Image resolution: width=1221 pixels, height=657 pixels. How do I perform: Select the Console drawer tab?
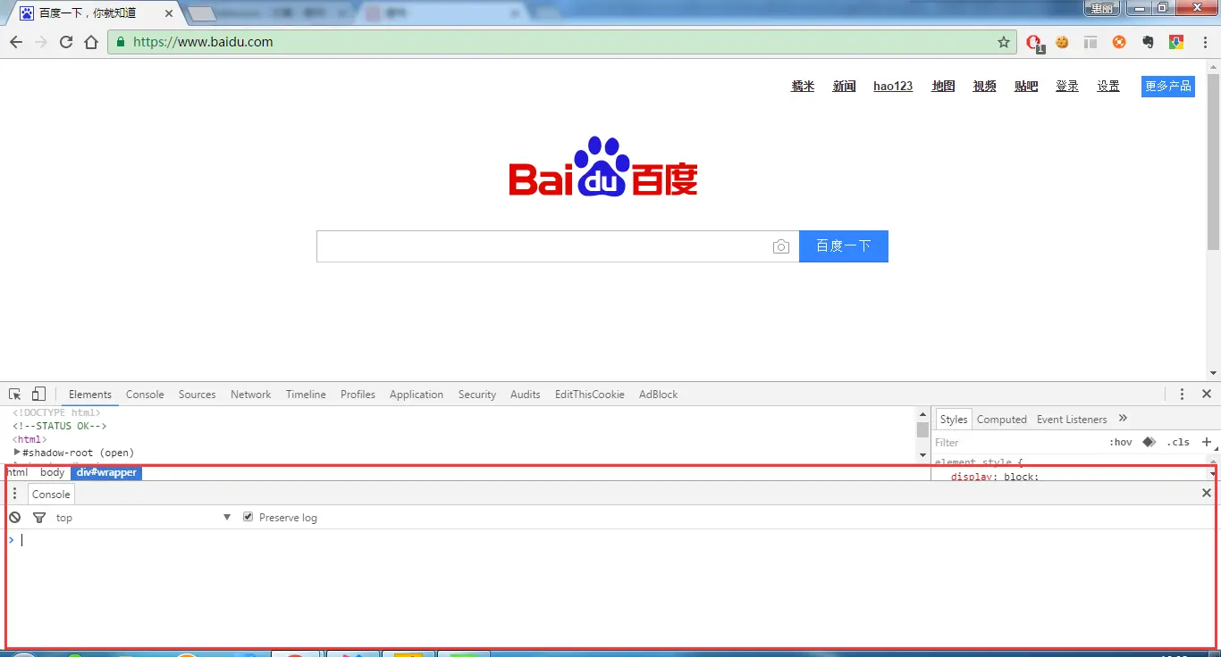tap(51, 494)
